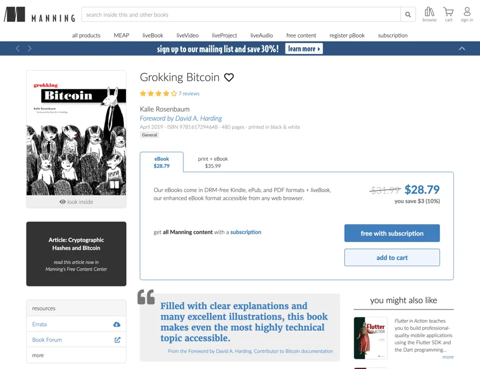This screenshot has width=480, height=369.
Task: Expand more resources
Action: 38,355
